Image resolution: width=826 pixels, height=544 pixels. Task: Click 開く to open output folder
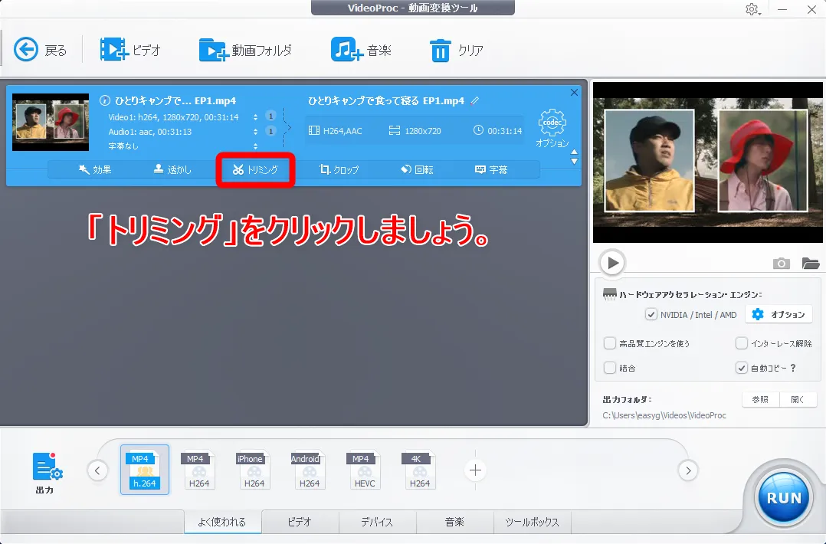tap(798, 400)
